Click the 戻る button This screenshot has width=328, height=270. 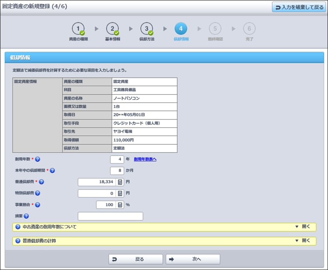(x=136, y=259)
